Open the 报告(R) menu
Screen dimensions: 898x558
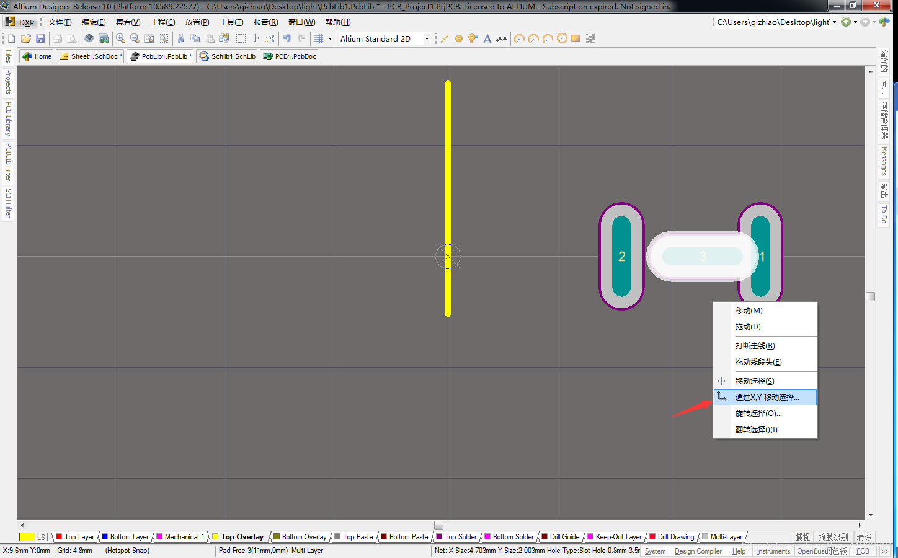point(265,22)
